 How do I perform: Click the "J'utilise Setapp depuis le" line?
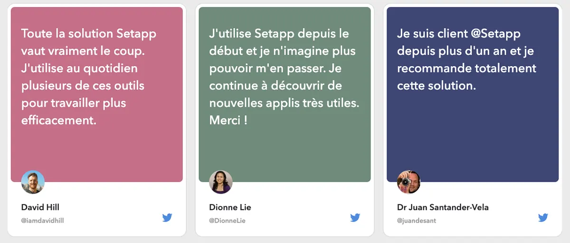(x=279, y=34)
